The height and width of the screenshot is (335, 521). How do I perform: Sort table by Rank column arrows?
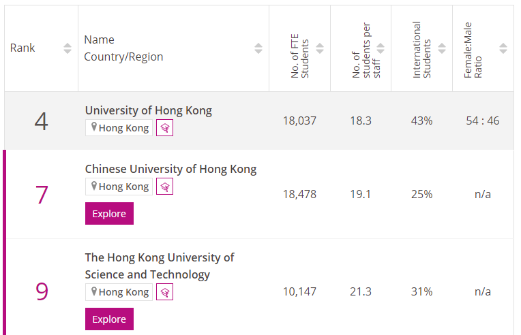pos(68,48)
